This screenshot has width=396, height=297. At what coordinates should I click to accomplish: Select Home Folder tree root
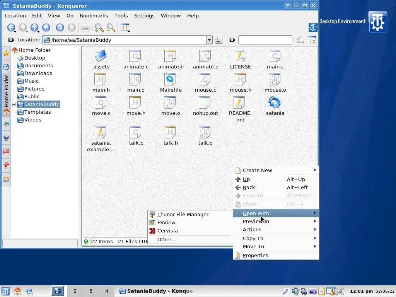pos(31,50)
